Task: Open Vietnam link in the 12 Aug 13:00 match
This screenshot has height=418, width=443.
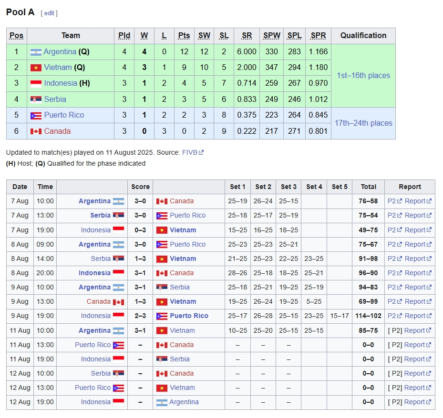Action: (182, 388)
